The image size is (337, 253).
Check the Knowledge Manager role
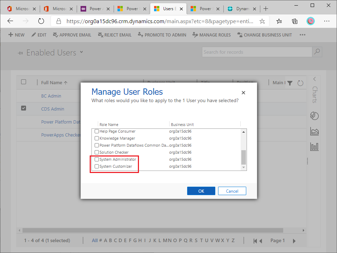pyautogui.click(x=97, y=138)
